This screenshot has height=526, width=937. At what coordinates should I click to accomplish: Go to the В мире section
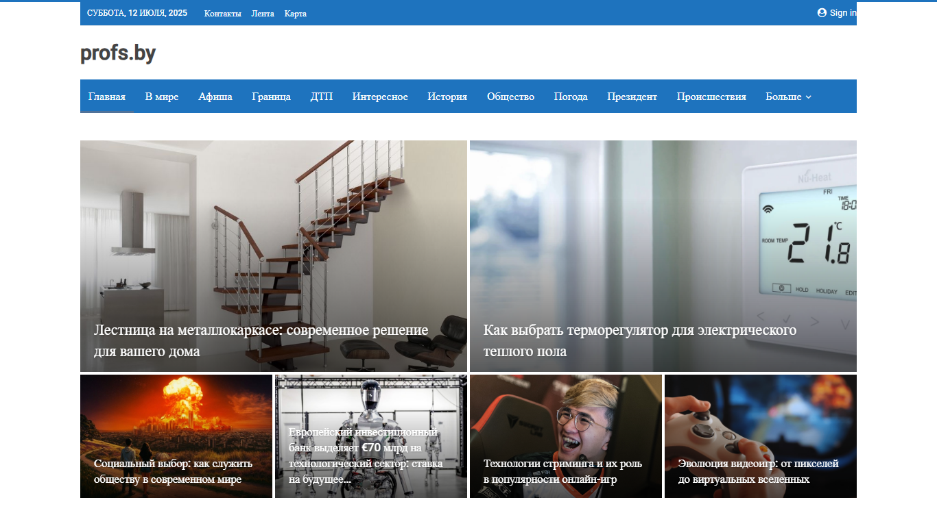tap(162, 97)
